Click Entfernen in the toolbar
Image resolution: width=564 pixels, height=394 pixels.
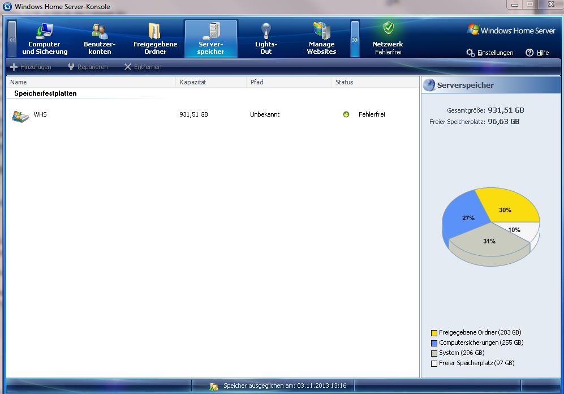point(148,67)
